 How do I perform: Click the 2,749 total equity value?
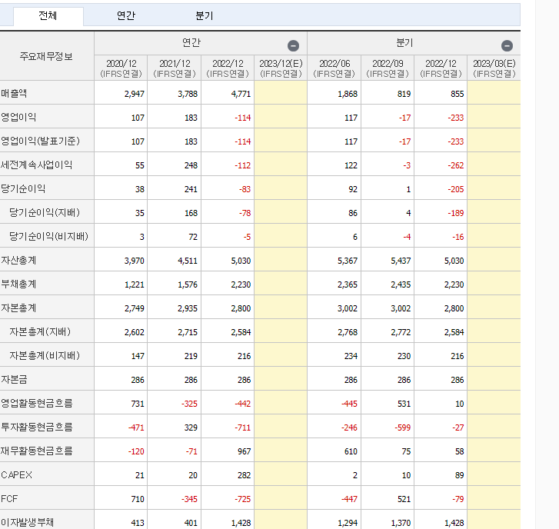point(135,308)
